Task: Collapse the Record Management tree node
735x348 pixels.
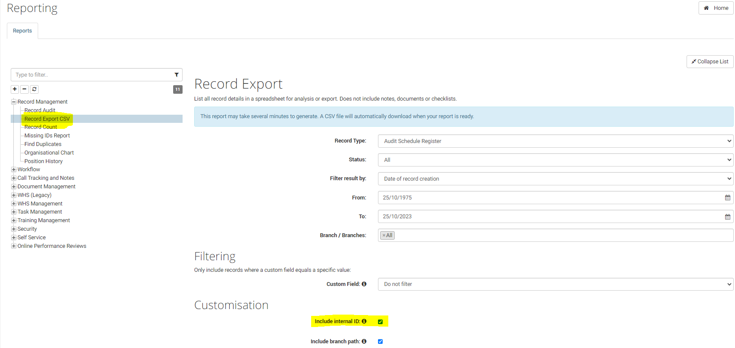Action: [14, 102]
